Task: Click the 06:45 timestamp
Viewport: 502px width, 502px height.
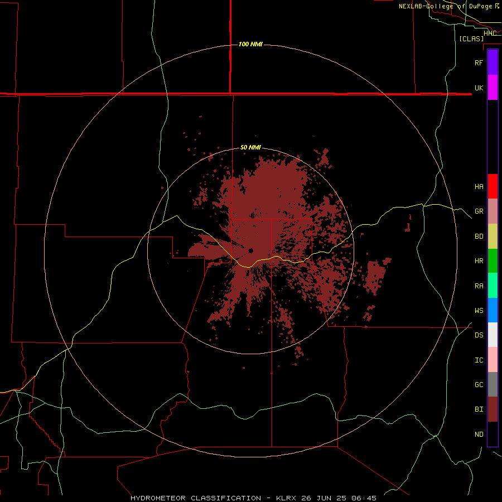Action: point(364,498)
